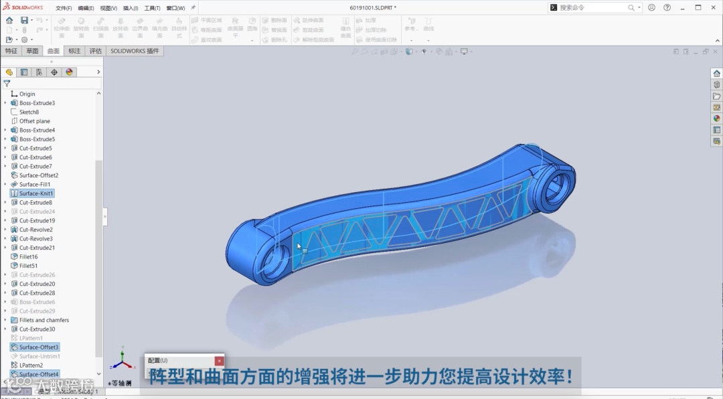The width and height of the screenshot is (723, 399).
Task: Click the Home icon in the quick toolbar
Action: 9,20
